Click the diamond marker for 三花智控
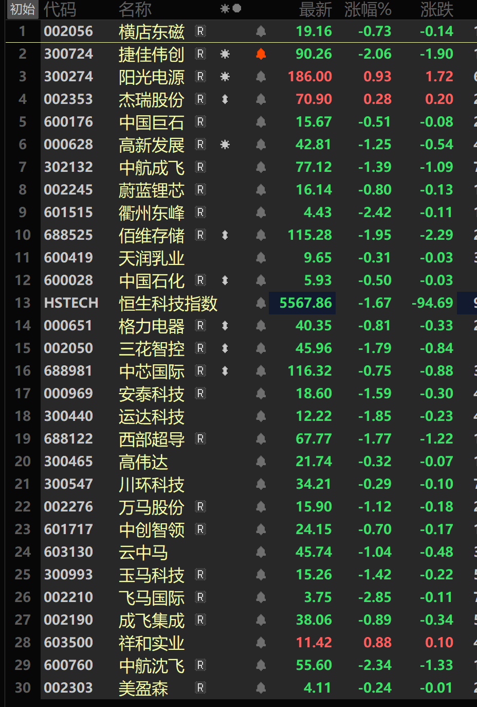Image resolution: width=477 pixels, height=707 pixels. pos(225,348)
